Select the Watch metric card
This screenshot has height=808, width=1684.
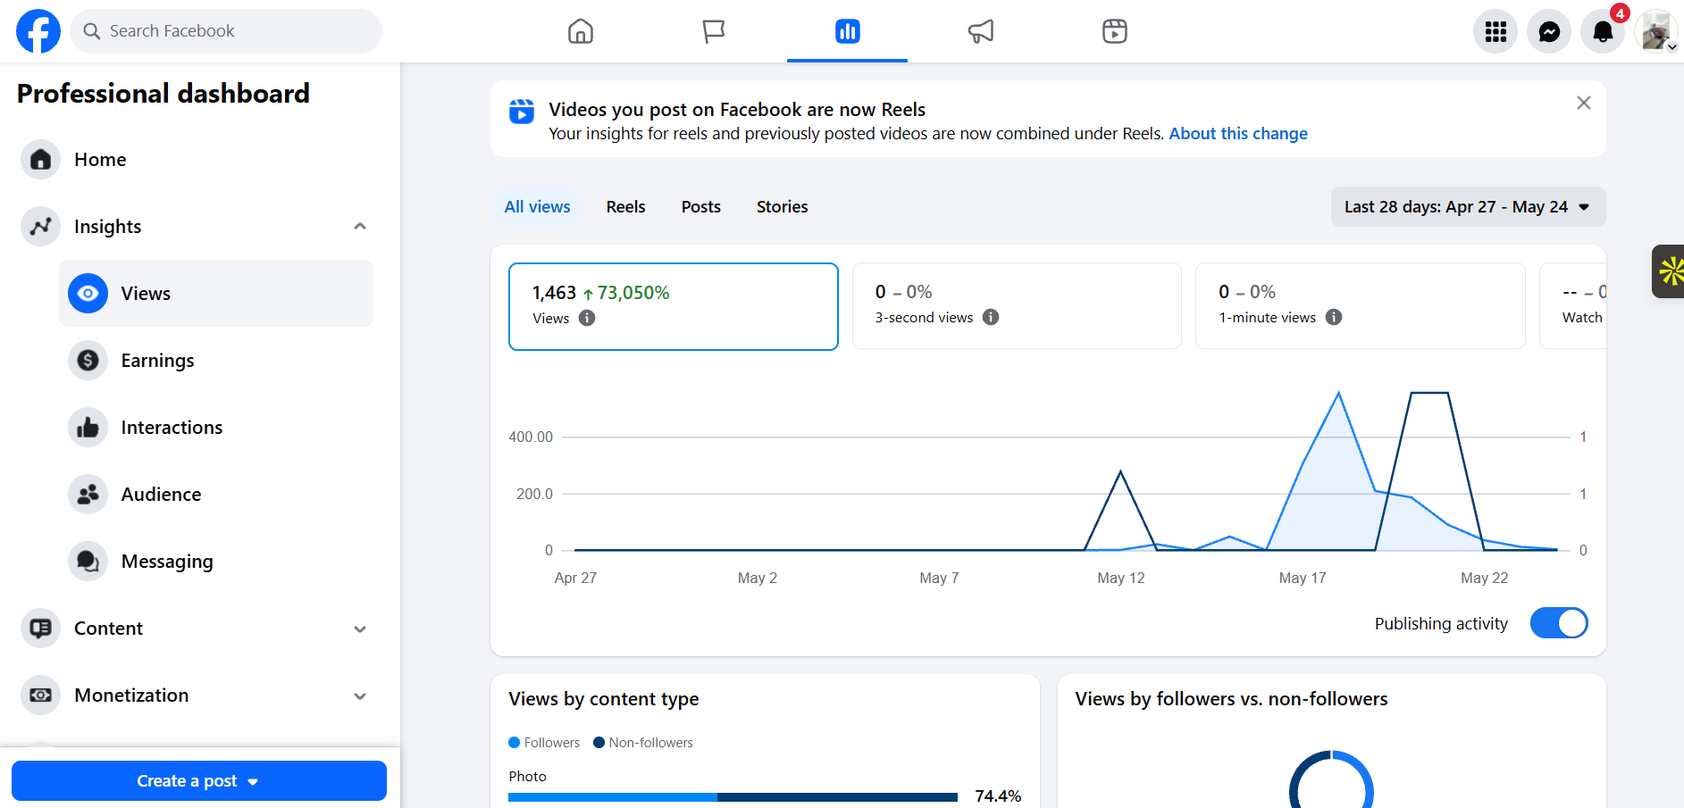1573,305
